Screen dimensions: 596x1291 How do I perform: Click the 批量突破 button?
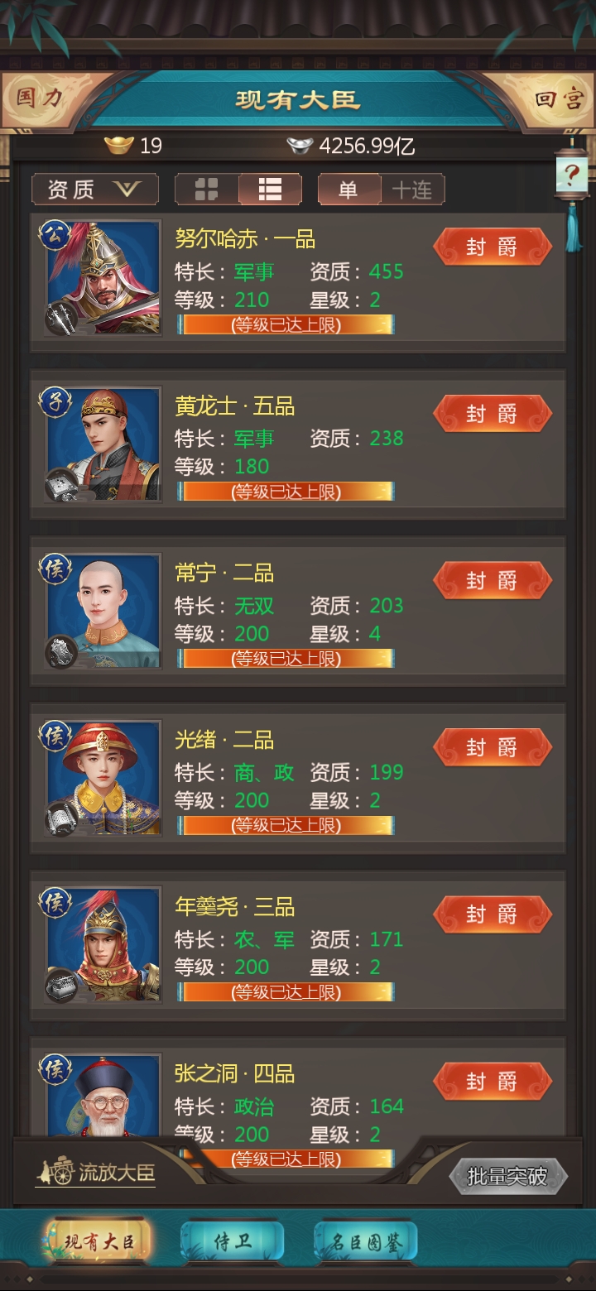pyautogui.click(x=507, y=1176)
